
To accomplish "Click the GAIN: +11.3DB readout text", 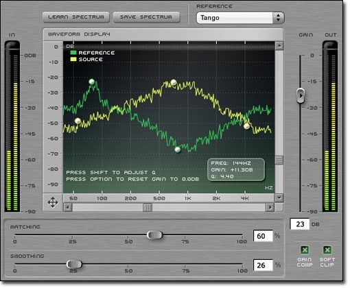I will point(232,170).
